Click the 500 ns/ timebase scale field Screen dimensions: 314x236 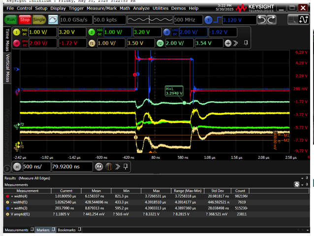click(x=36, y=167)
